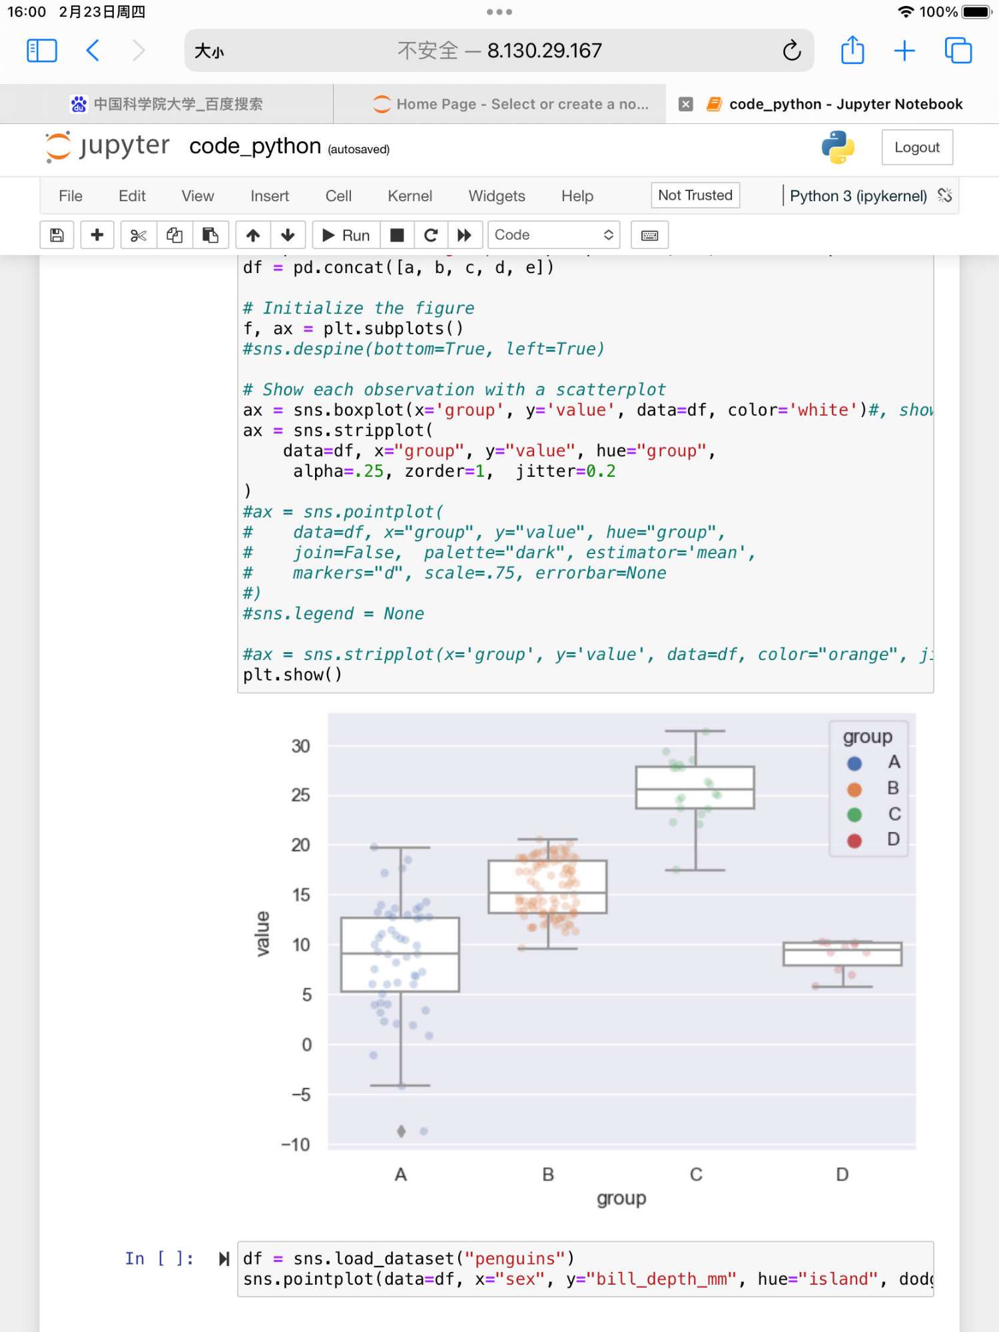Image resolution: width=999 pixels, height=1332 pixels.
Task: Open the Insert menu
Action: (x=270, y=196)
